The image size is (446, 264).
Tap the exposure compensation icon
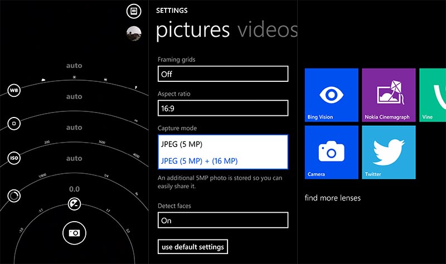click(74, 204)
